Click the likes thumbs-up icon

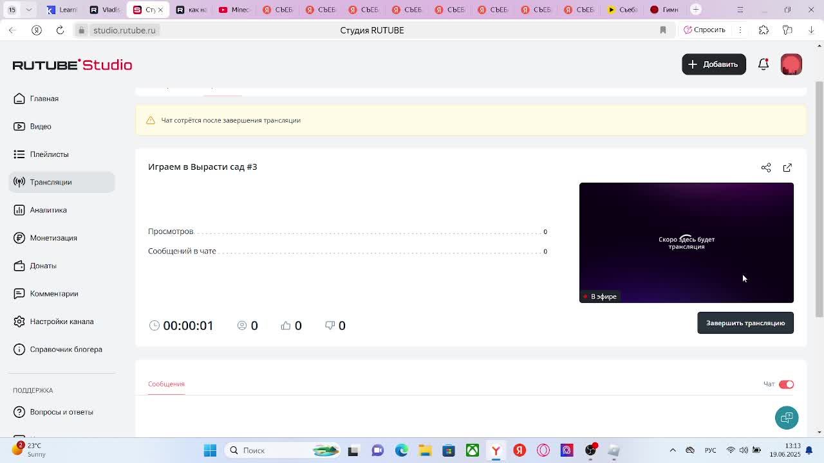(286, 325)
